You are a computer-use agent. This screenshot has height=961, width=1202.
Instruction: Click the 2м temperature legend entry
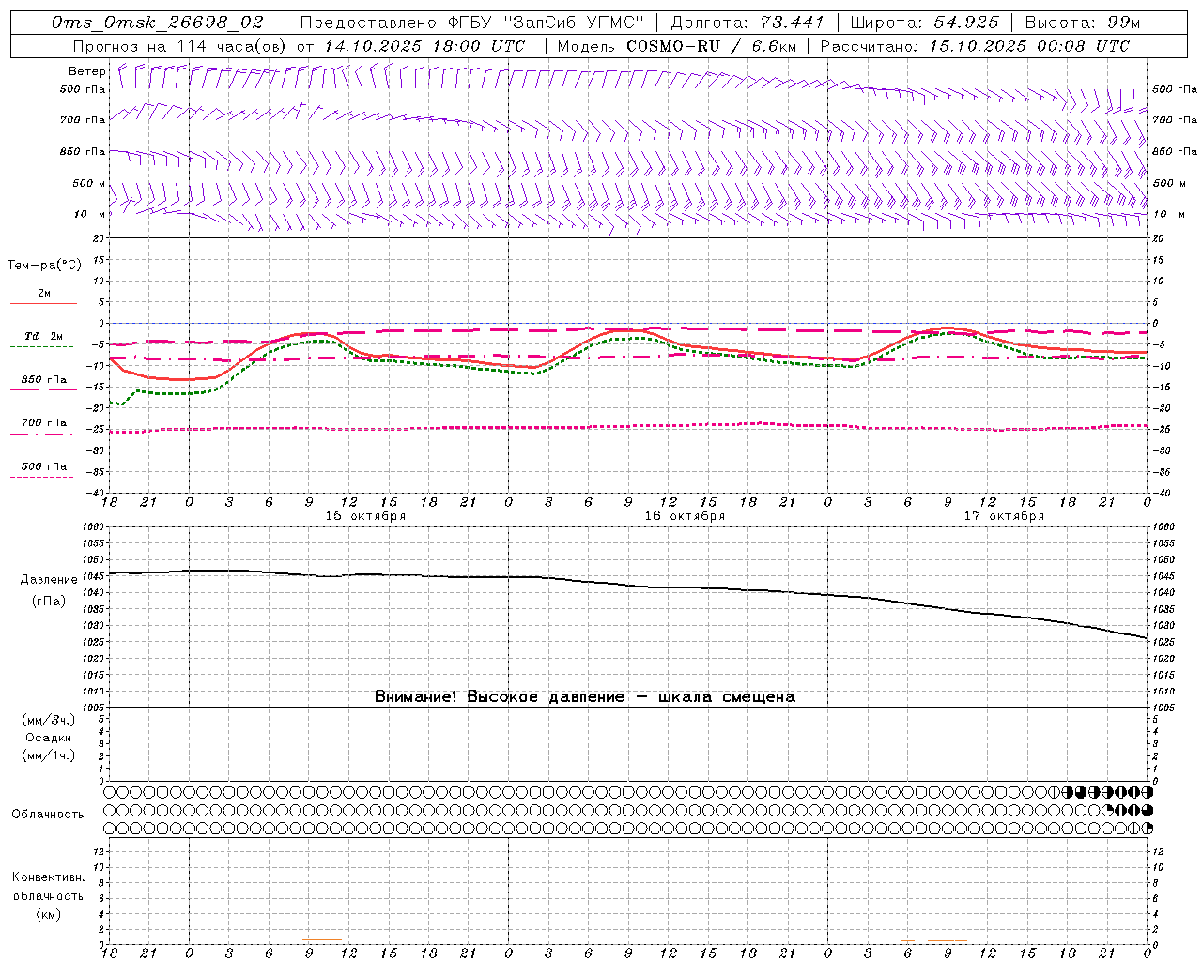(44, 294)
